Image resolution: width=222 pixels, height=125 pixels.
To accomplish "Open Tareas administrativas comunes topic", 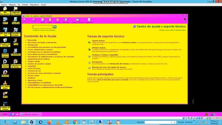I will pos(40,50).
